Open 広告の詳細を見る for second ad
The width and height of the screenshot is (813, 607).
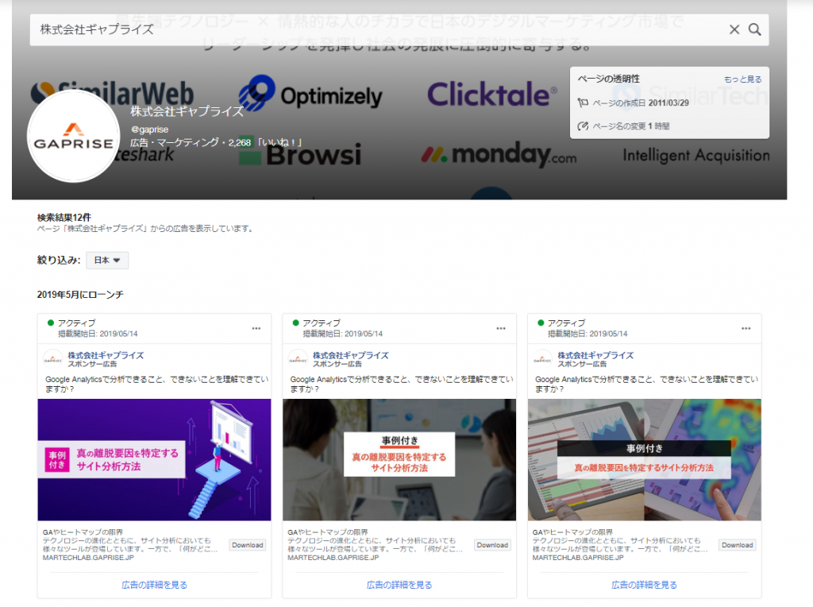coord(399,585)
